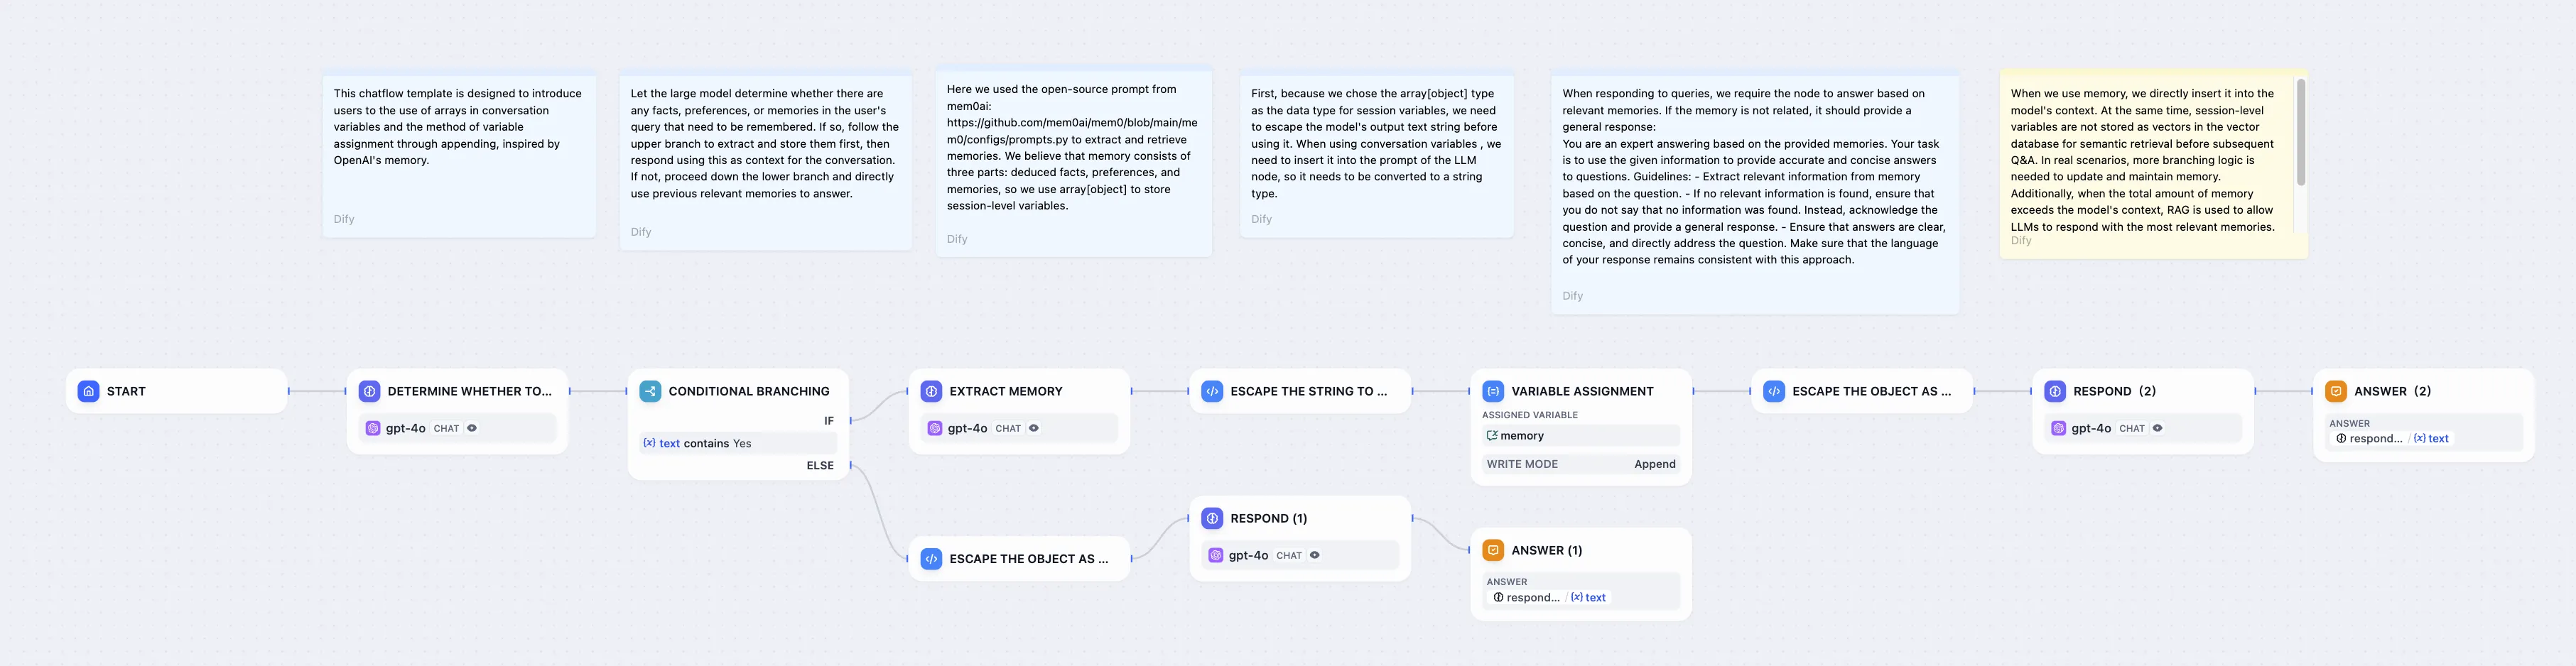
Task: Click the orange Answer (2) node icon
Action: 2336,391
